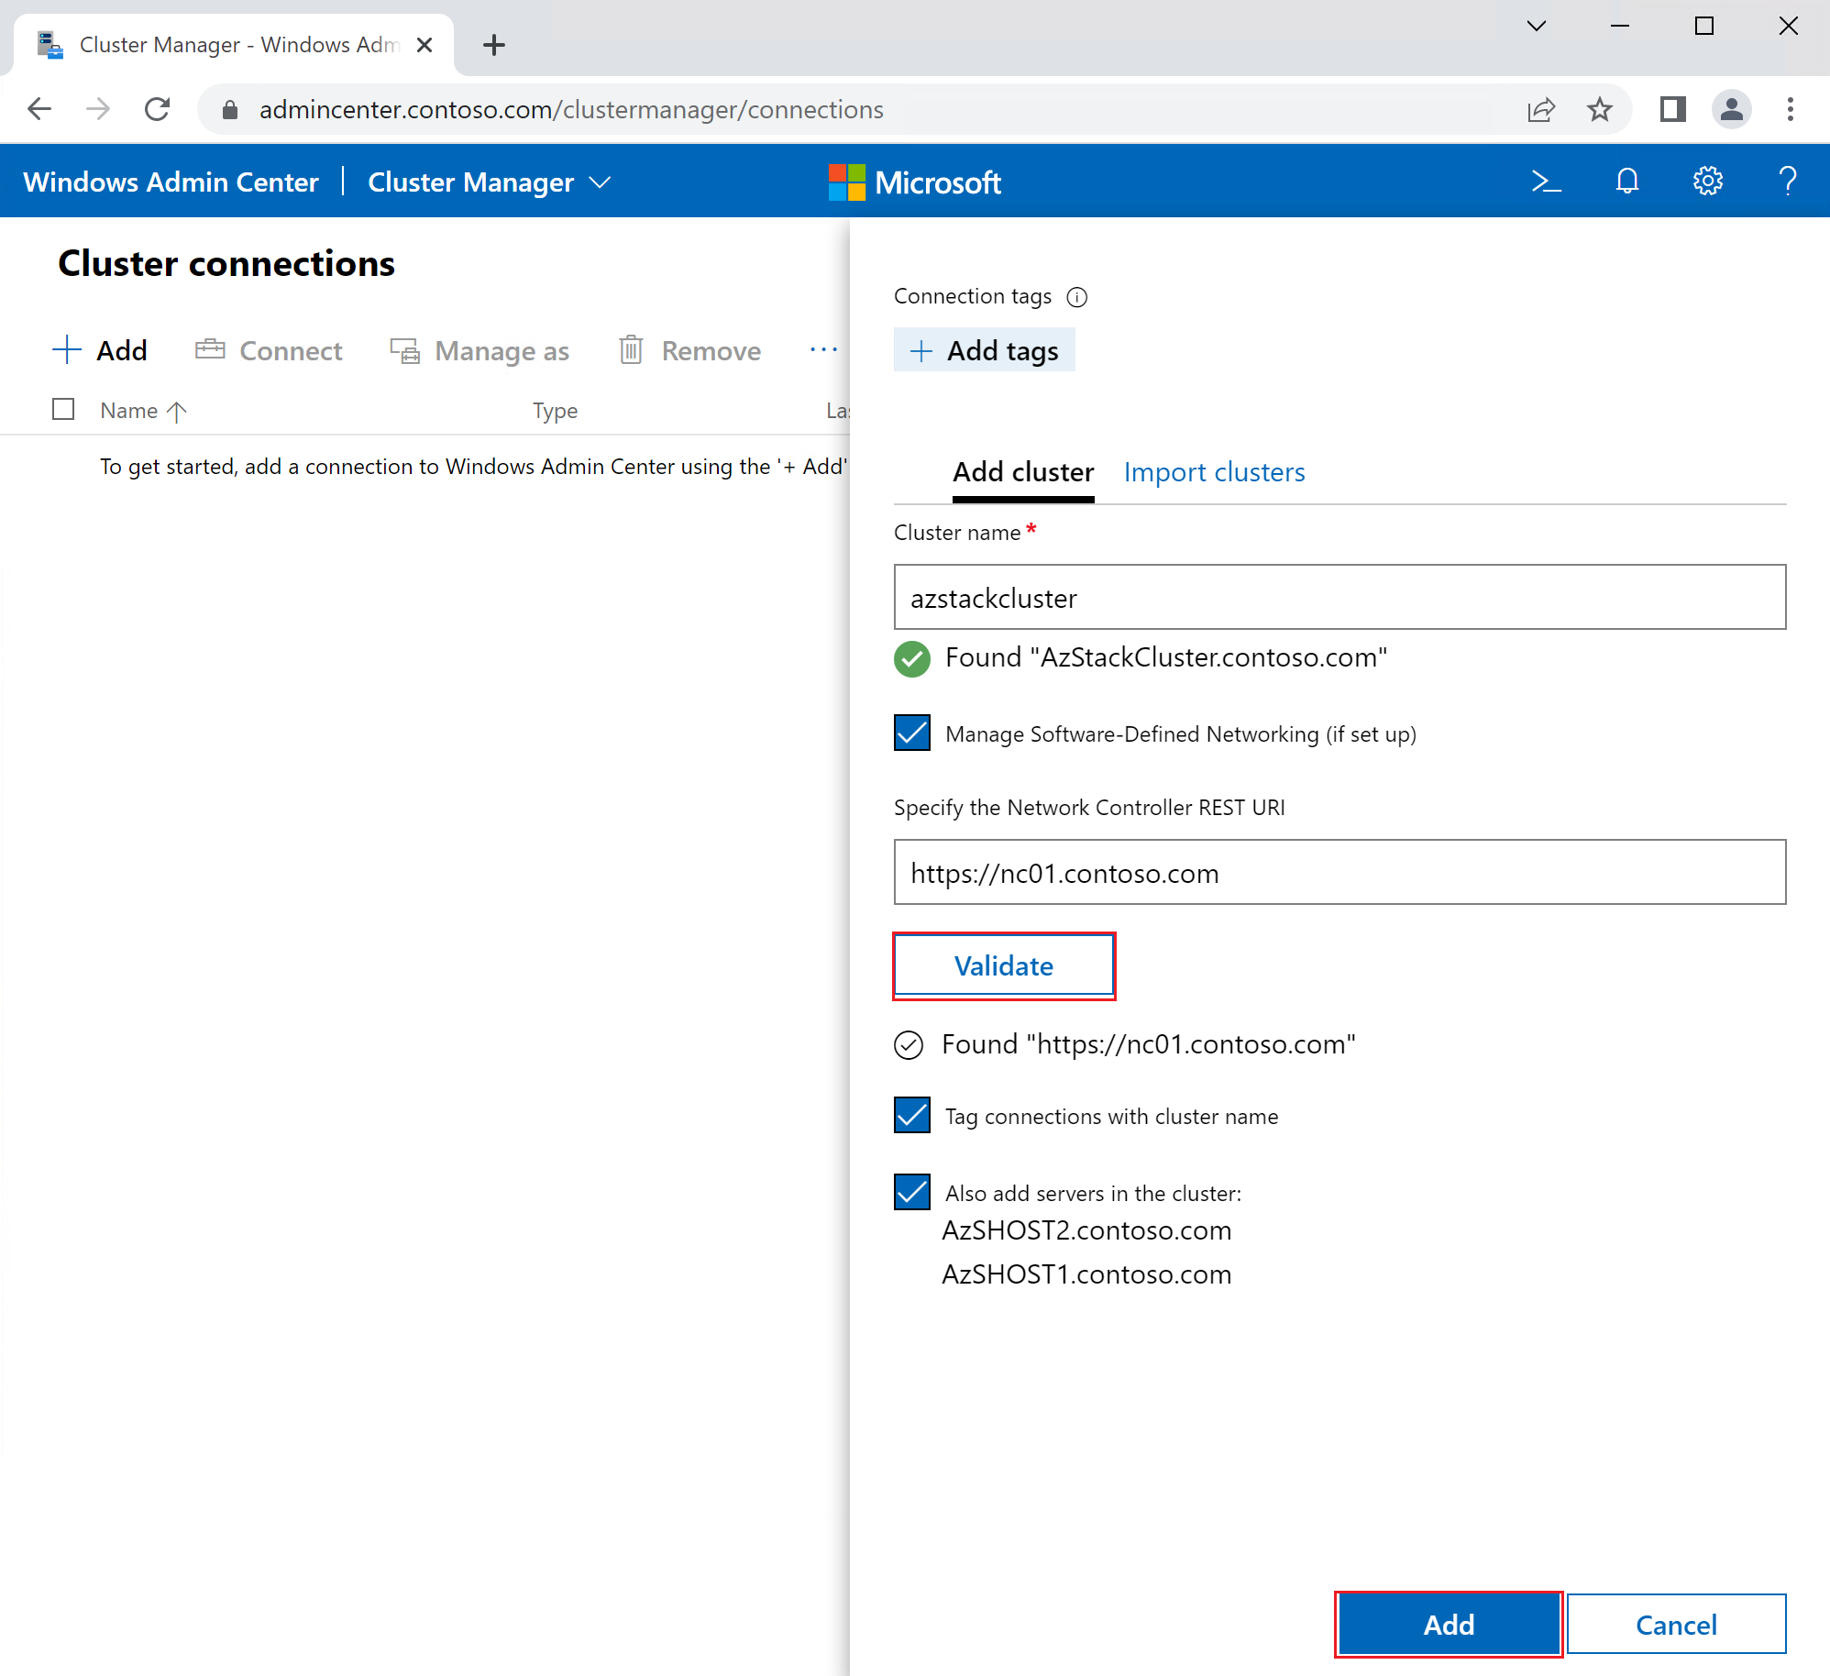Sort connections by the Name column
Viewport: 1830px width, 1676px height.
tap(143, 411)
